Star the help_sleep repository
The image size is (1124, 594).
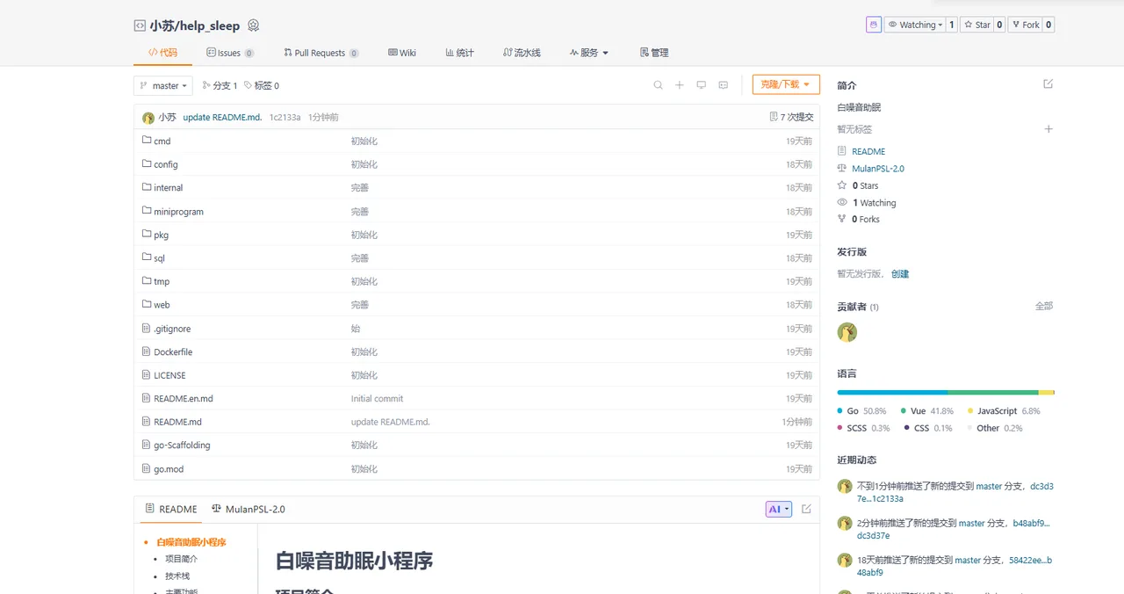[x=976, y=25]
